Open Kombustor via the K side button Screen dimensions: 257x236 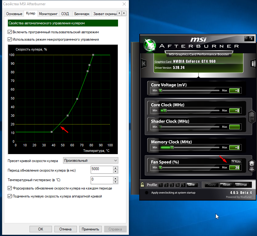[144, 63]
